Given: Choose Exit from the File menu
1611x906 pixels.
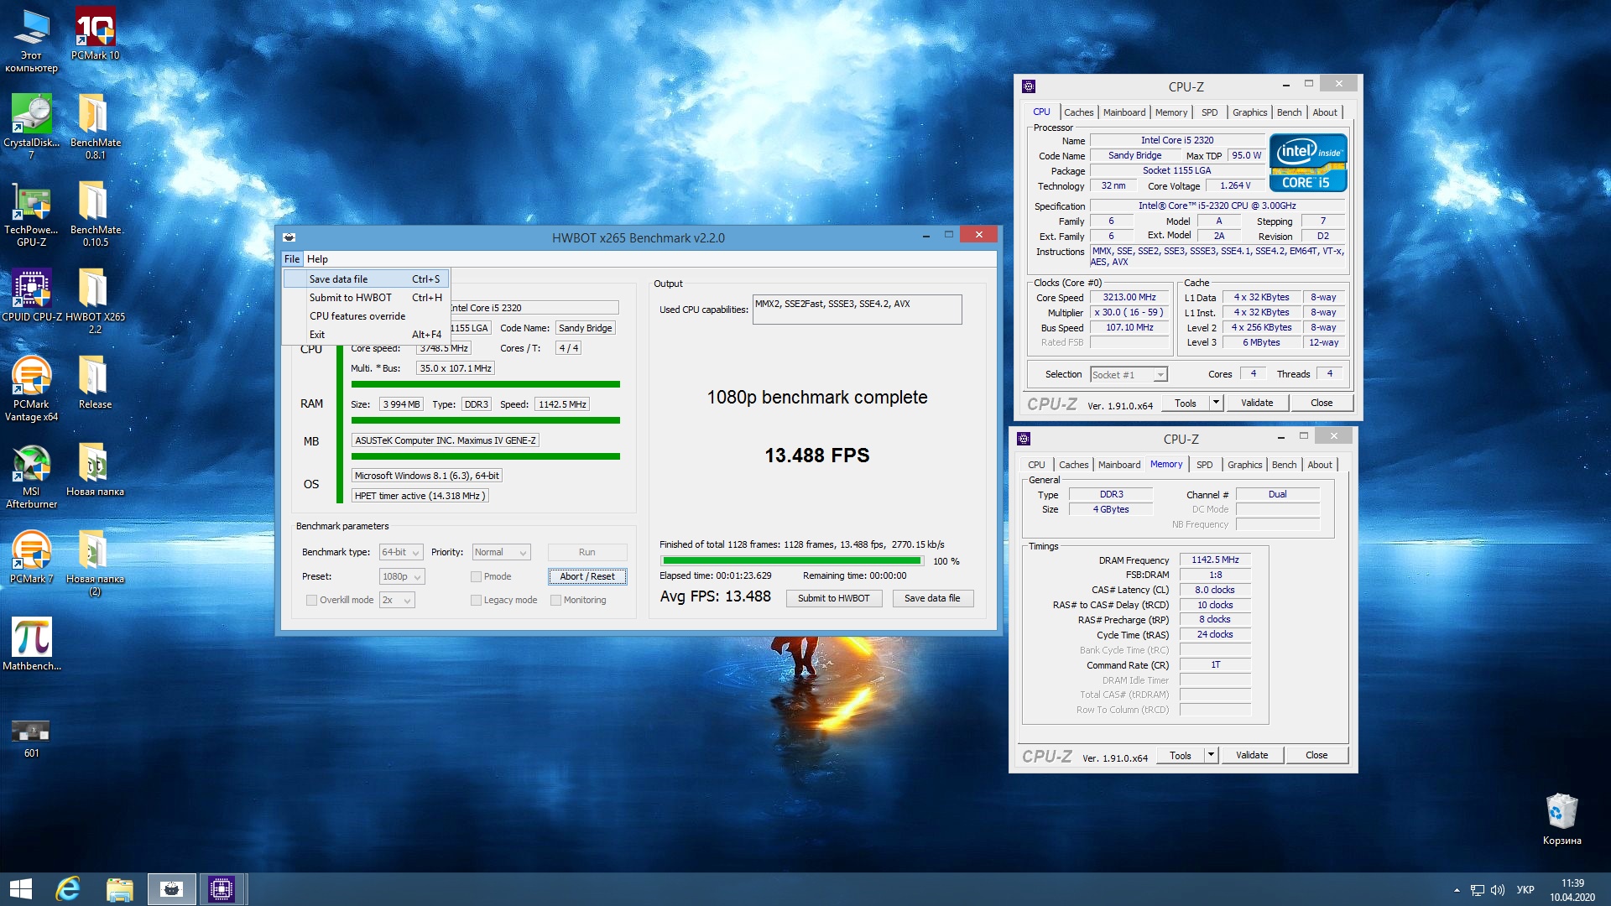Looking at the screenshot, I should [367, 334].
